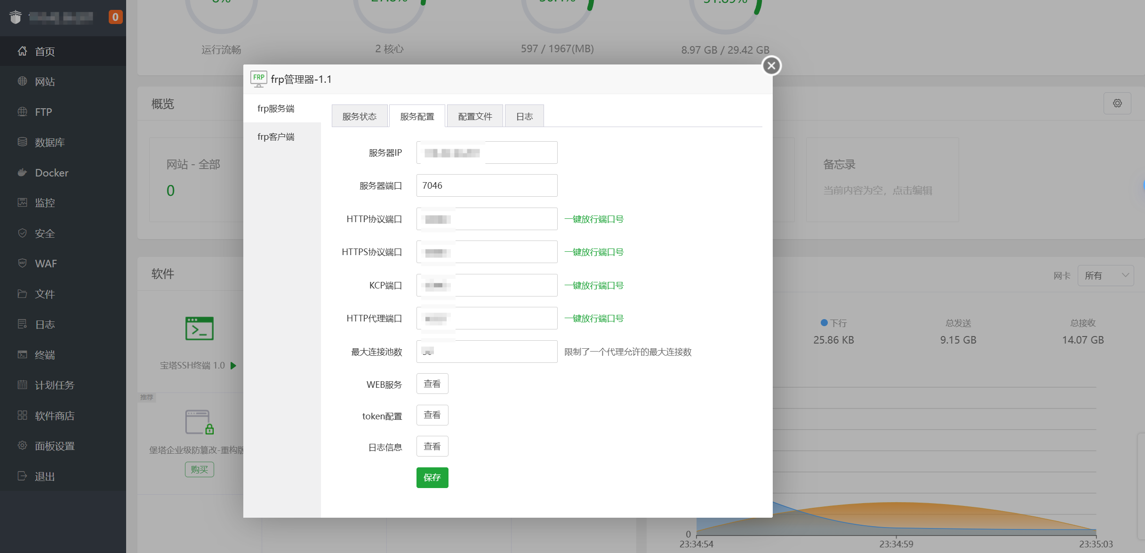The height and width of the screenshot is (553, 1145).
Task: Switch to the 配置文件 tab
Action: [x=474, y=116]
